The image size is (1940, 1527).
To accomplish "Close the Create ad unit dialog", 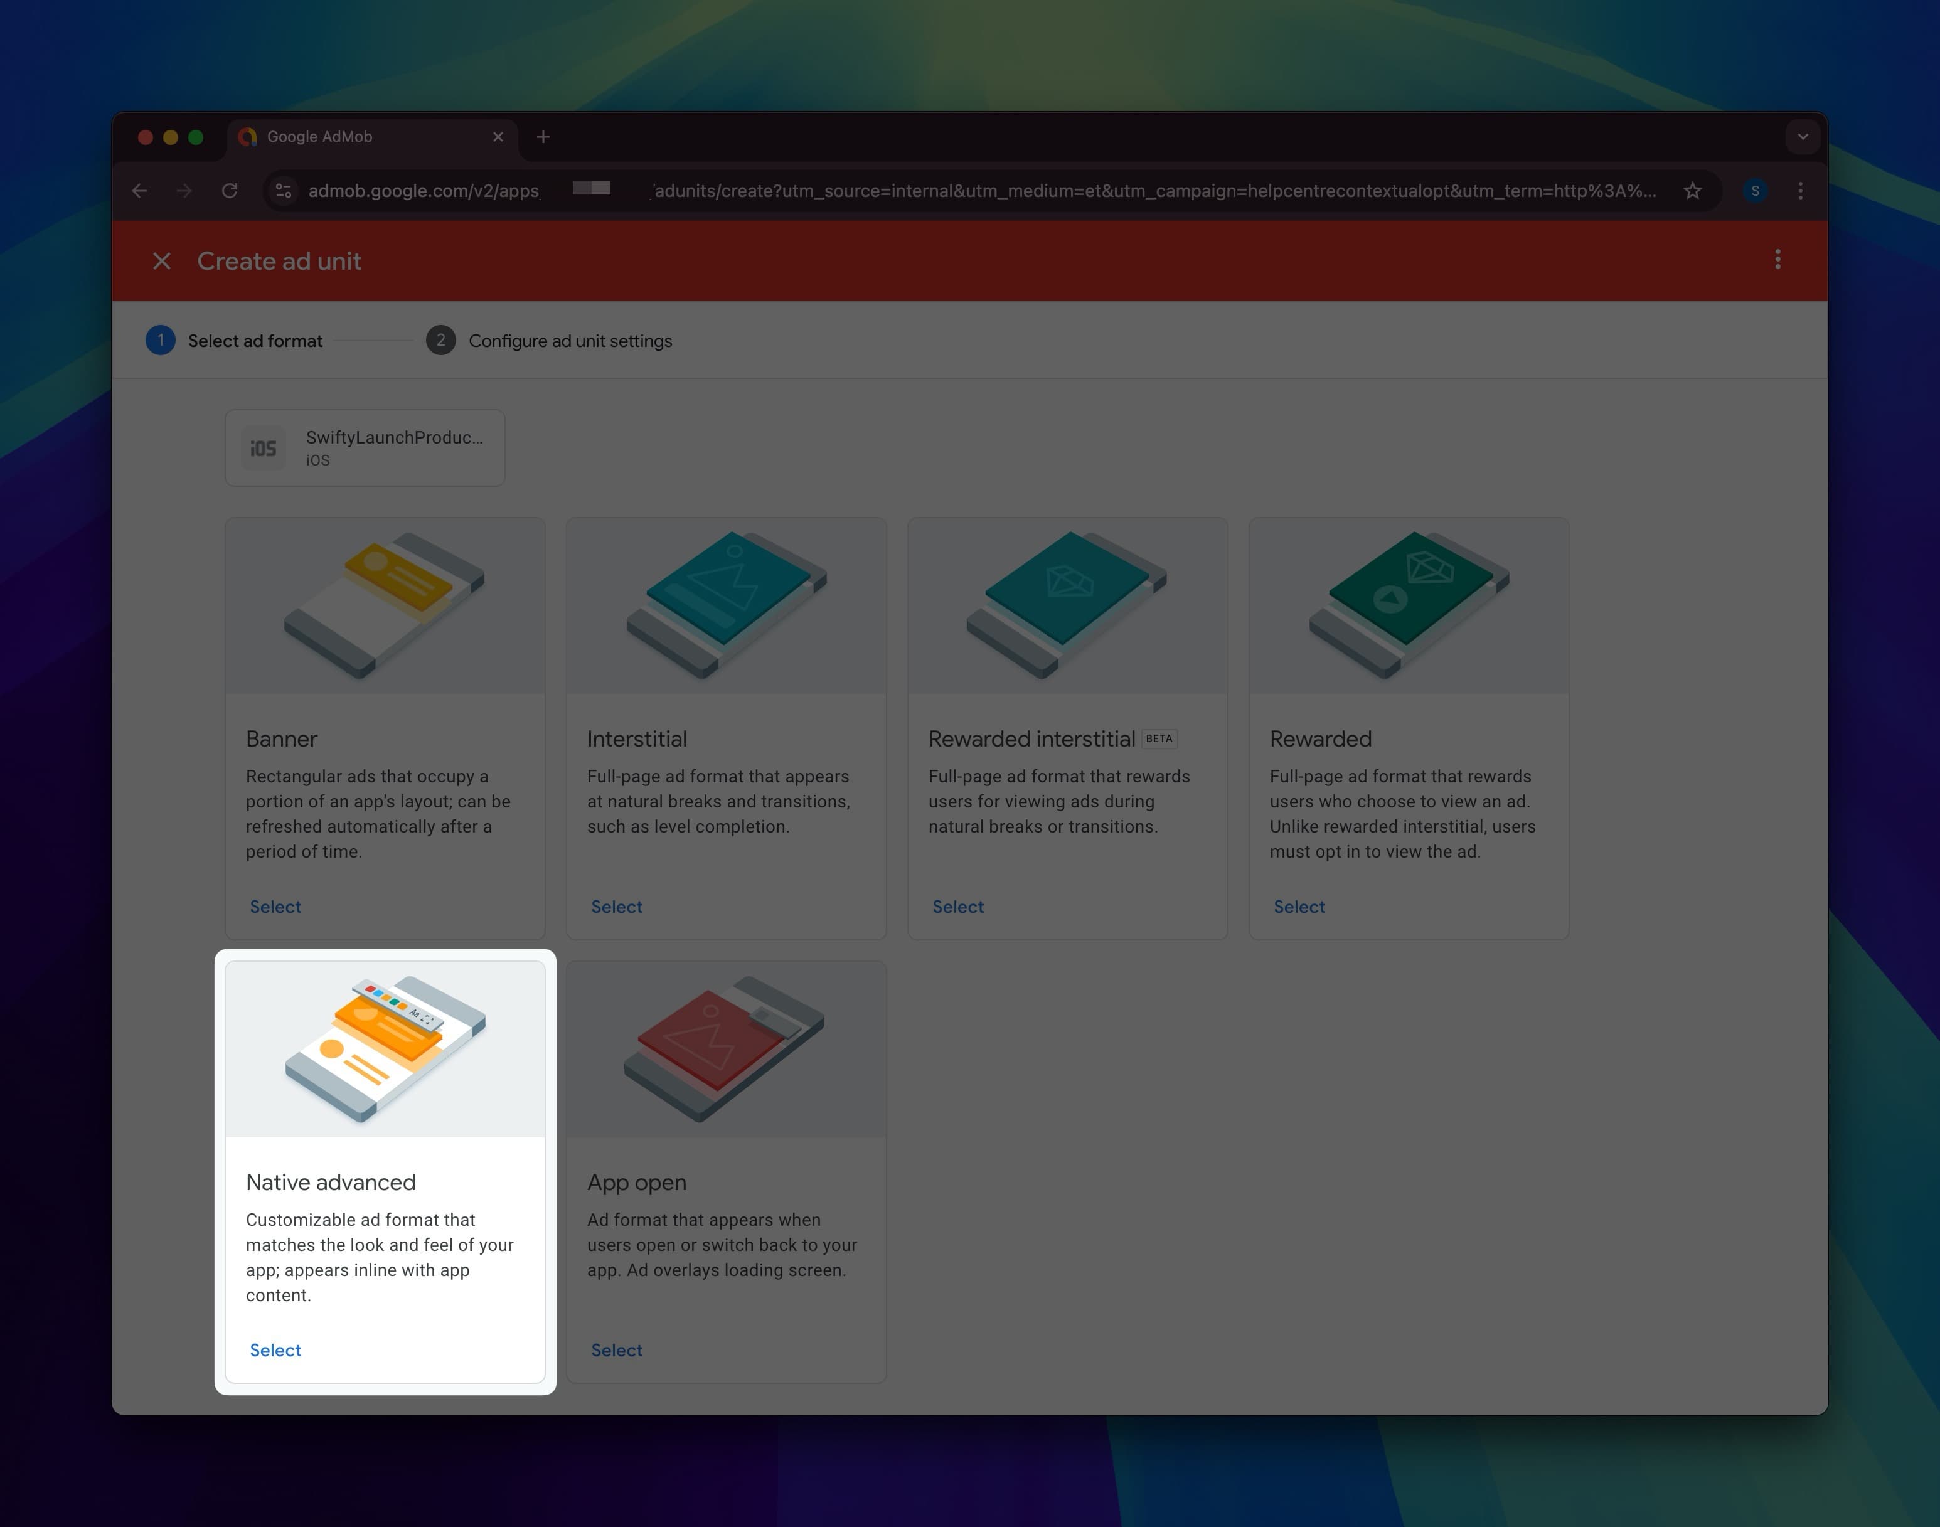I will pos(162,261).
